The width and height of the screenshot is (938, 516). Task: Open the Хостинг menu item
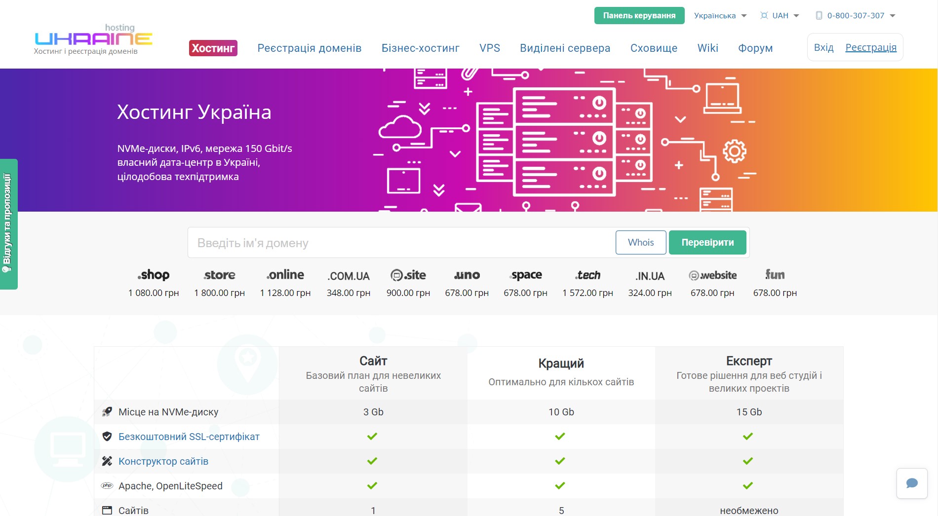point(213,48)
